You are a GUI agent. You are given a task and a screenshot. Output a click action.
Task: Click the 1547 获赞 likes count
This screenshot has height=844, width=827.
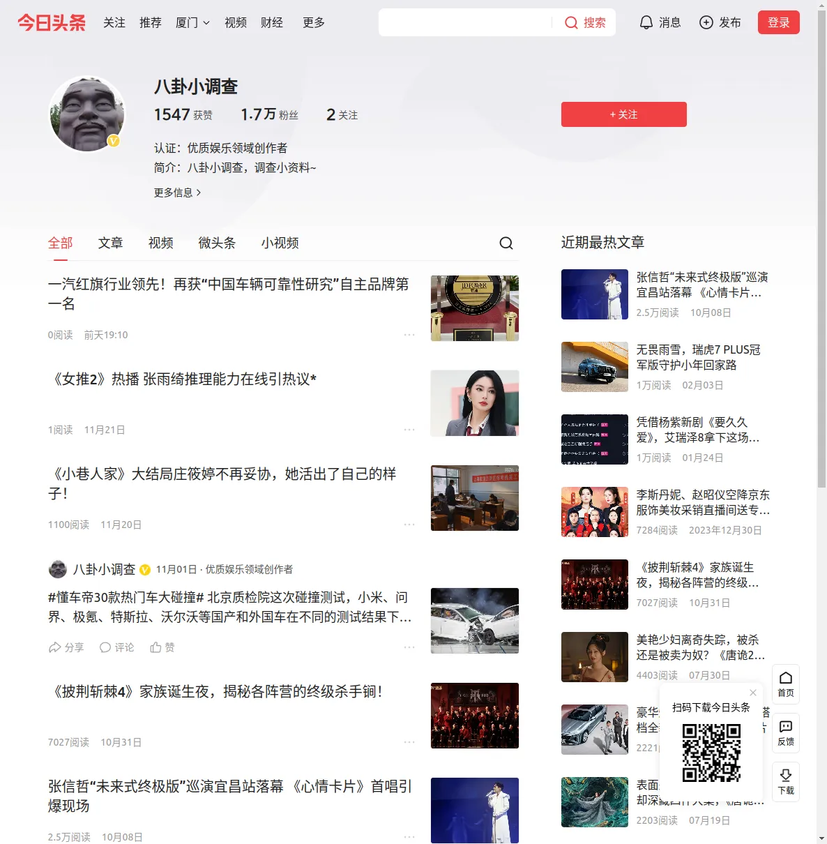(183, 114)
